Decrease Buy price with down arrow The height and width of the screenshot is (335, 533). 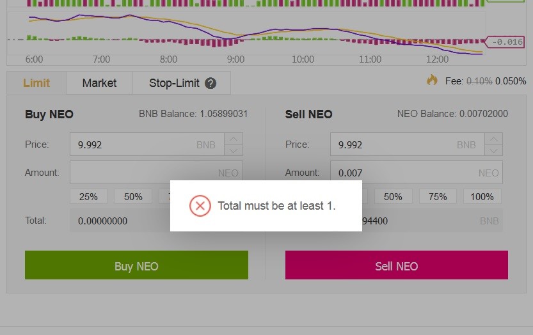coord(234,150)
